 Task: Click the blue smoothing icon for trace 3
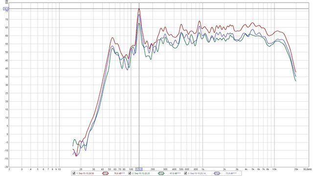(217, 174)
